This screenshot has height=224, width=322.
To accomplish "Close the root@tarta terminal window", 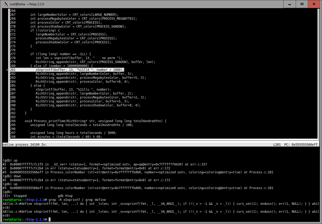I will tap(314, 4).
